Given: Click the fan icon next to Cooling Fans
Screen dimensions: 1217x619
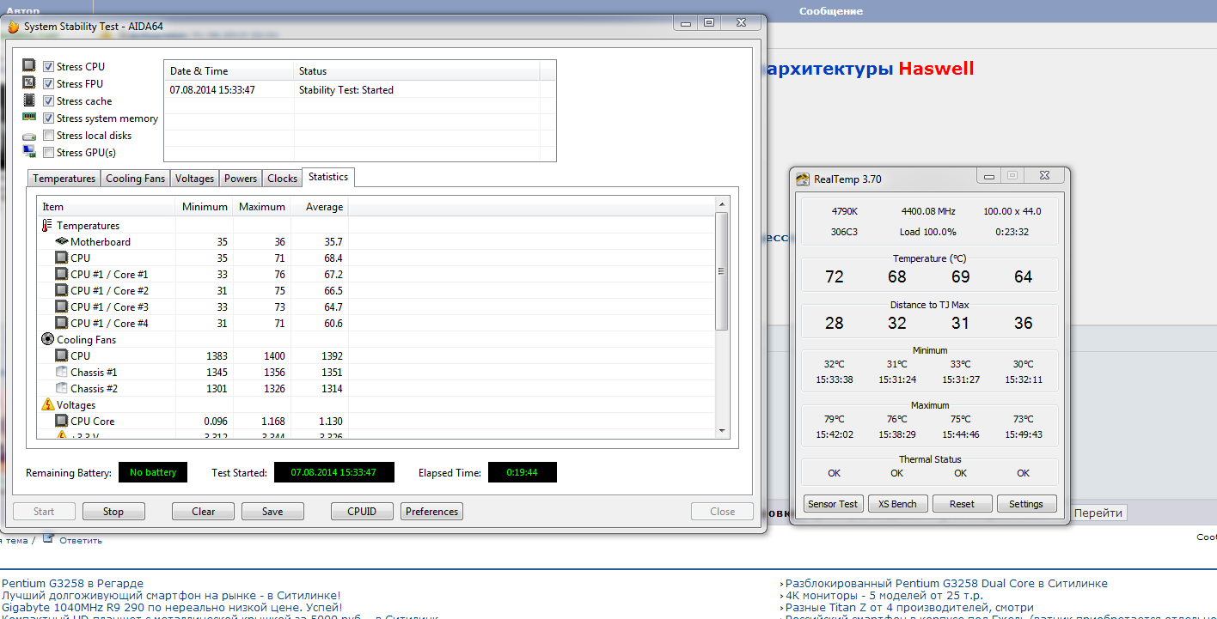Looking at the screenshot, I should pyautogui.click(x=47, y=339).
